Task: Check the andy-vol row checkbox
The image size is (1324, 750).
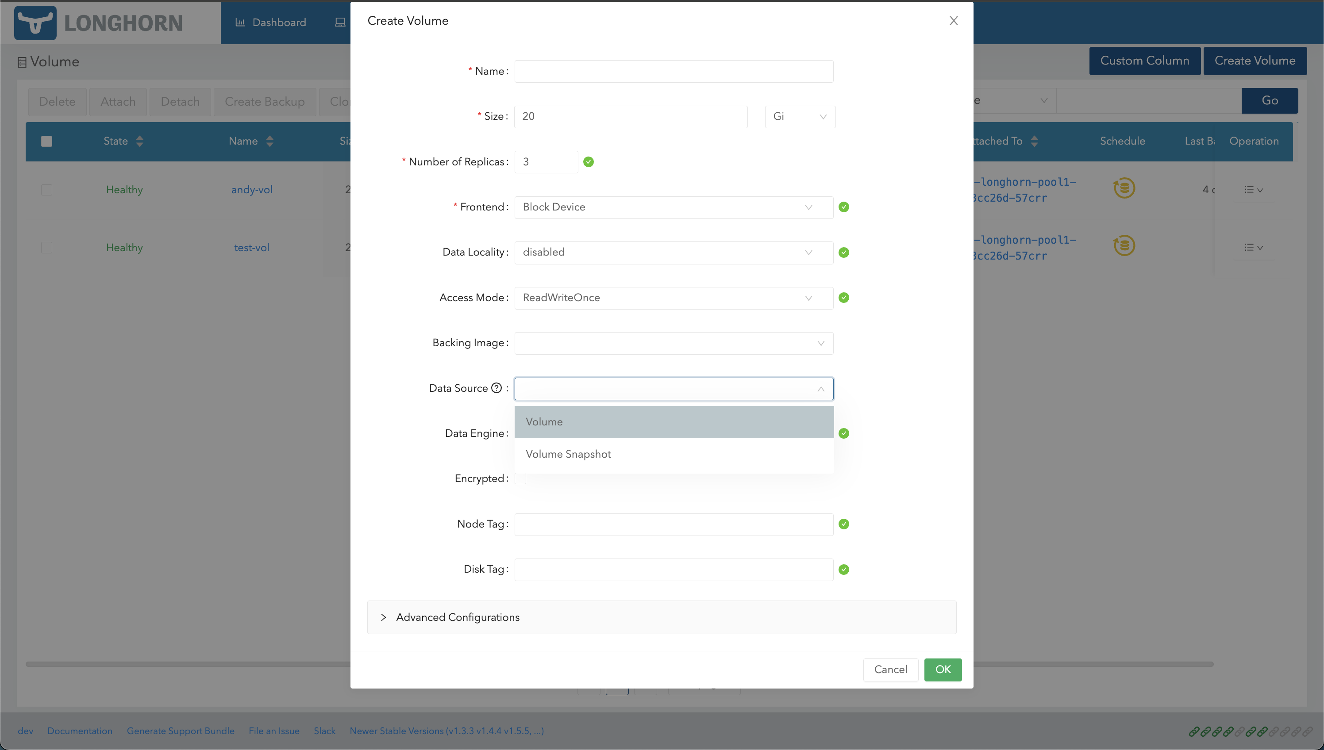Action: pyautogui.click(x=46, y=190)
